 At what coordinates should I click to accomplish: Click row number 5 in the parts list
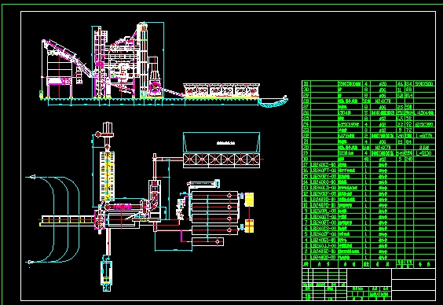pos(306,234)
